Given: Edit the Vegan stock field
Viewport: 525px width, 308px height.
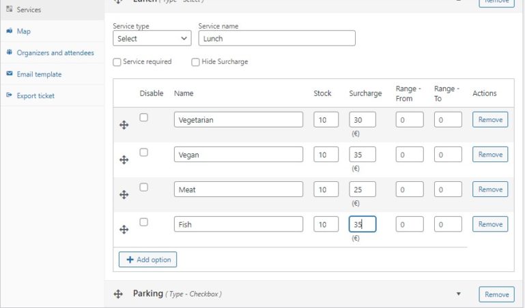Looking at the screenshot, I should coord(326,155).
